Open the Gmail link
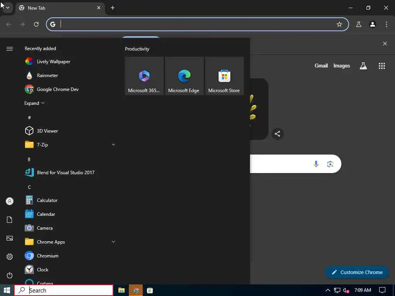 (321, 66)
